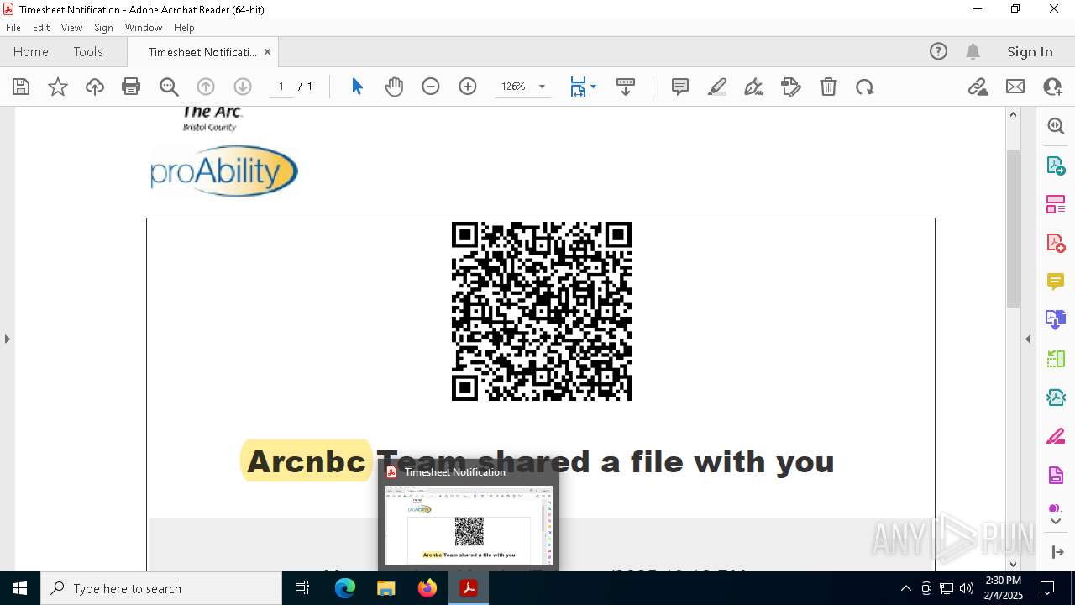Collapse the right tools pane arrow
The height and width of the screenshot is (605, 1075).
coord(1028,339)
